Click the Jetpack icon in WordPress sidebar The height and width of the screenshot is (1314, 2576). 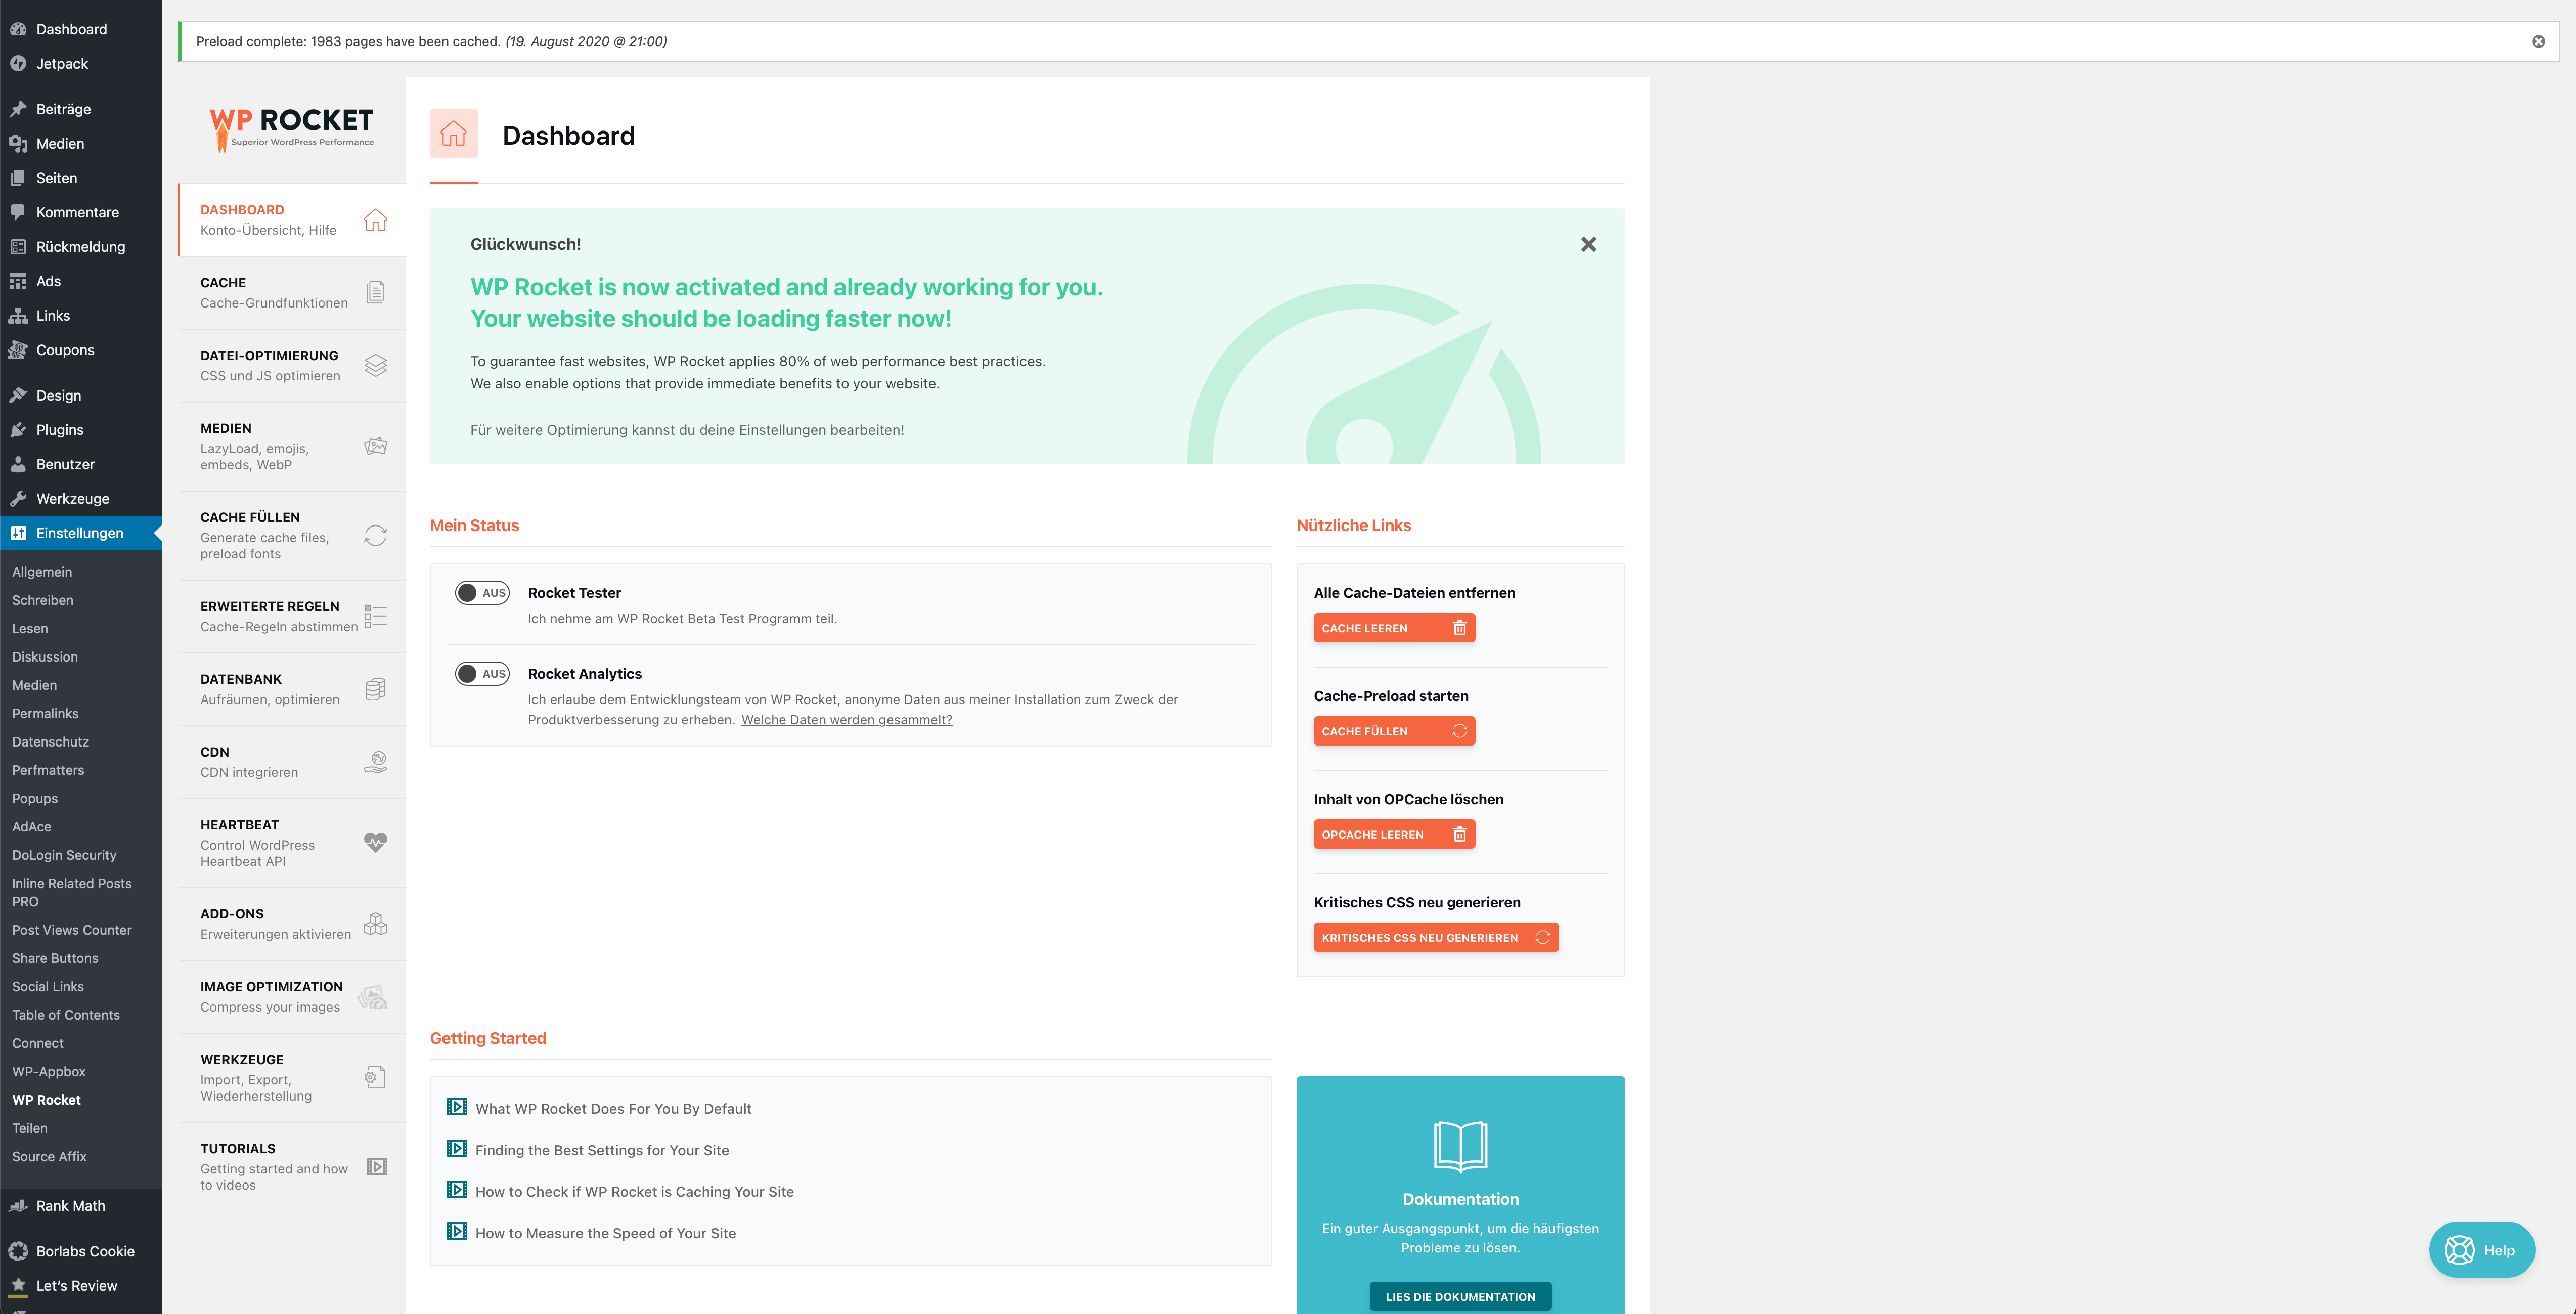point(18,63)
